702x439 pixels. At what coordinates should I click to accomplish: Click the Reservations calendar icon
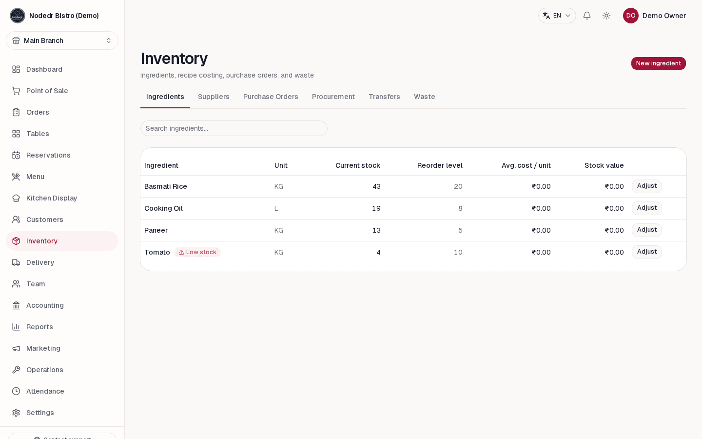[x=16, y=155]
